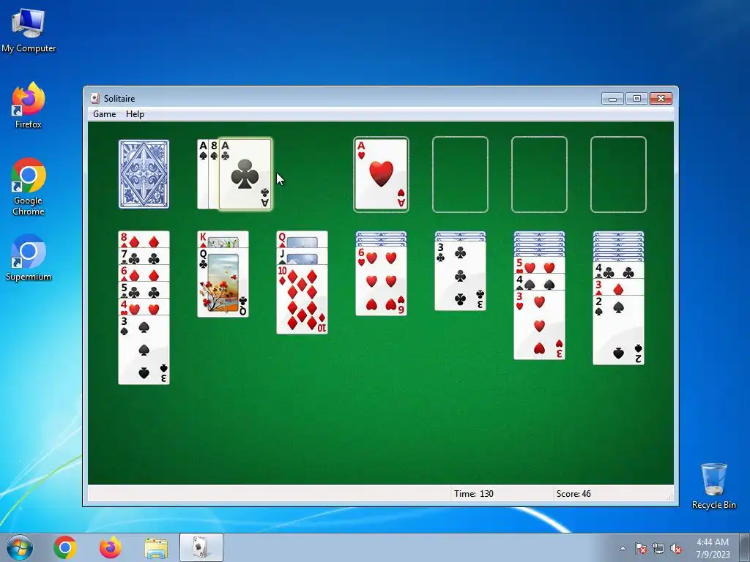Select the black Jack in third column
The width and height of the screenshot is (750, 562).
click(302, 256)
